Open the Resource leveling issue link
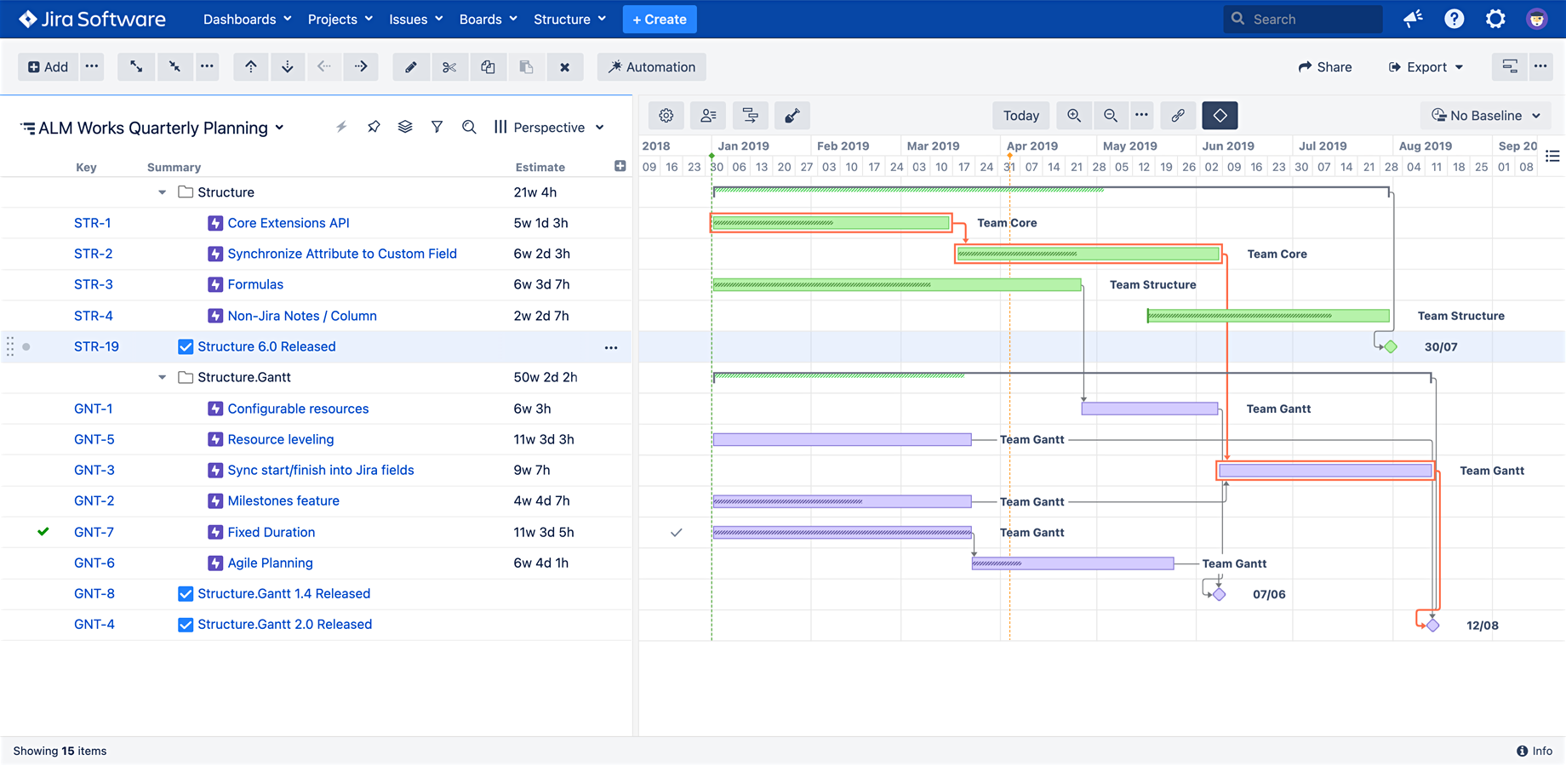This screenshot has width=1566, height=766. [280, 439]
